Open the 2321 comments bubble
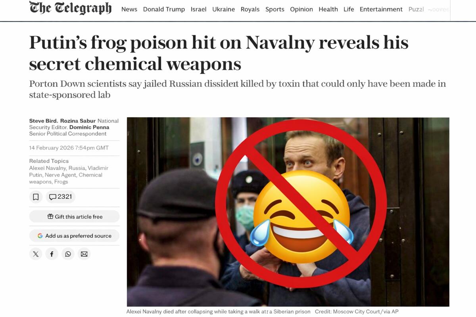This screenshot has height=317, width=476. pos(60,197)
